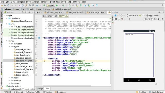
Task: Hide the Preview panel using the hide icon
Action: (163, 12)
